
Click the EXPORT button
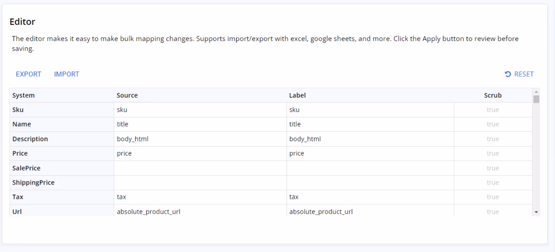pos(28,74)
